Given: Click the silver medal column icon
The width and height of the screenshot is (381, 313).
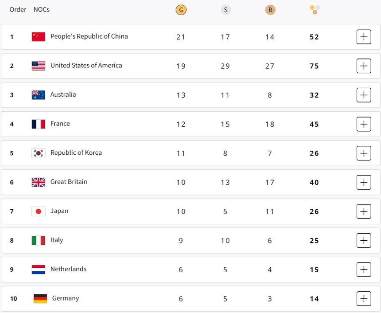Looking at the screenshot, I should point(226,9).
